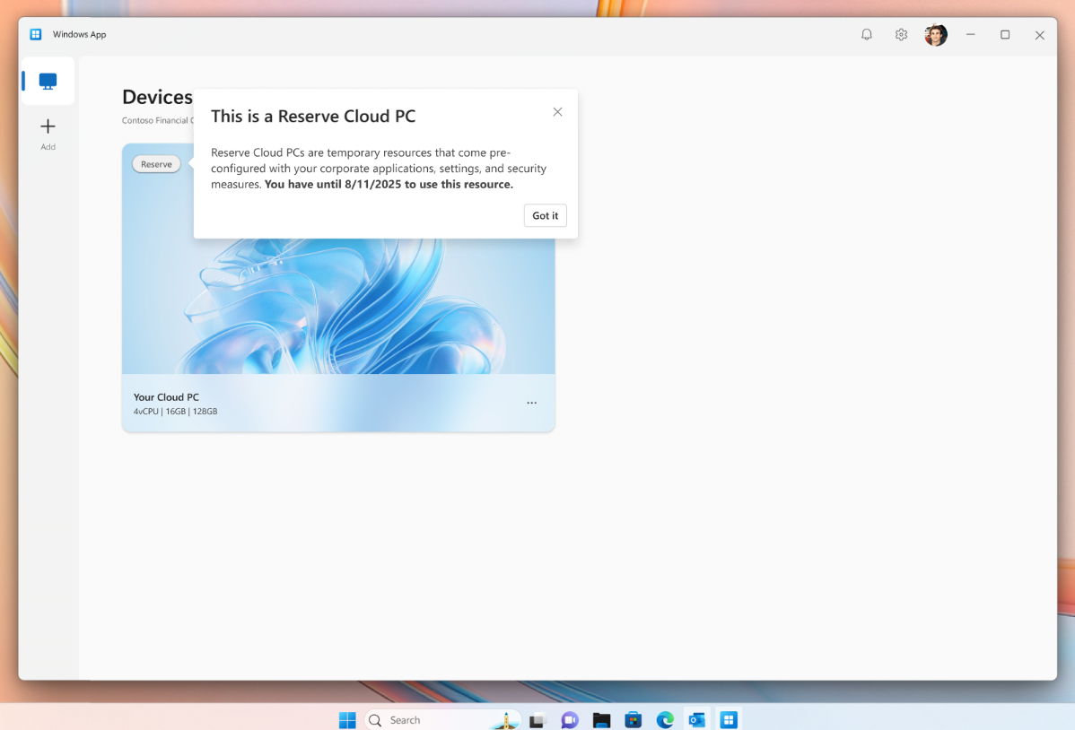Open the Add workspace option
The width and height of the screenshot is (1075, 730).
pos(47,132)
